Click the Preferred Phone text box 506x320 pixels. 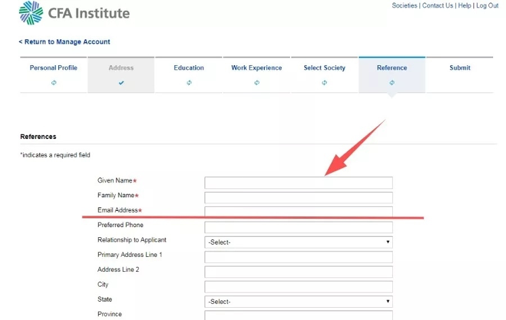[298, 227]
